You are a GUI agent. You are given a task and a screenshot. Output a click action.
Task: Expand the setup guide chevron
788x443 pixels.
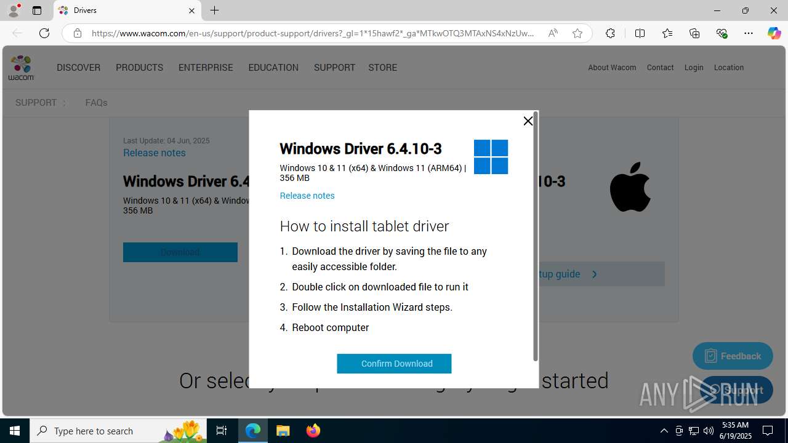(594, 274)
